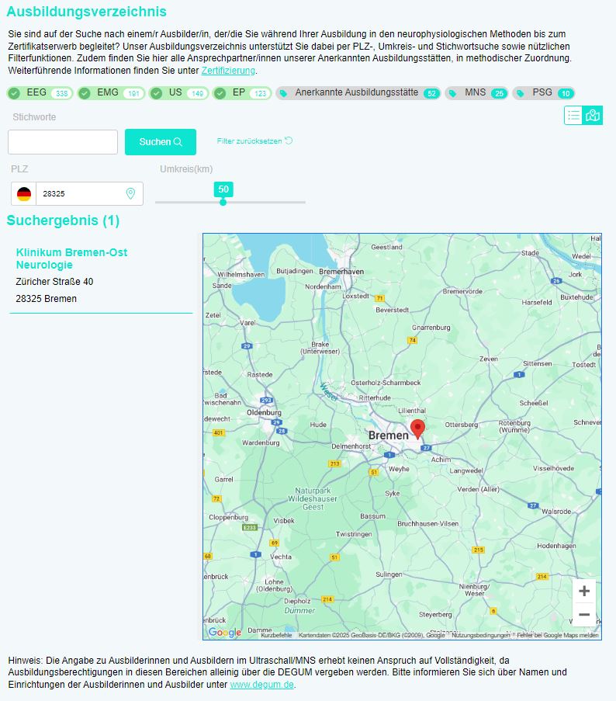Toggle the EEG filter chip

pos(40,93)
